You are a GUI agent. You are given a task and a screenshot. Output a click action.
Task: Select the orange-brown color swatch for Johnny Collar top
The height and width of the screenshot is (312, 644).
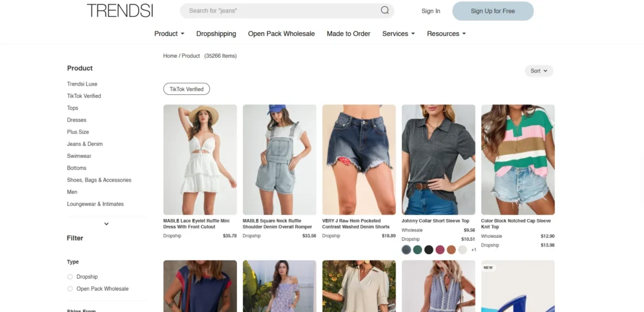(x=452, y=250)
